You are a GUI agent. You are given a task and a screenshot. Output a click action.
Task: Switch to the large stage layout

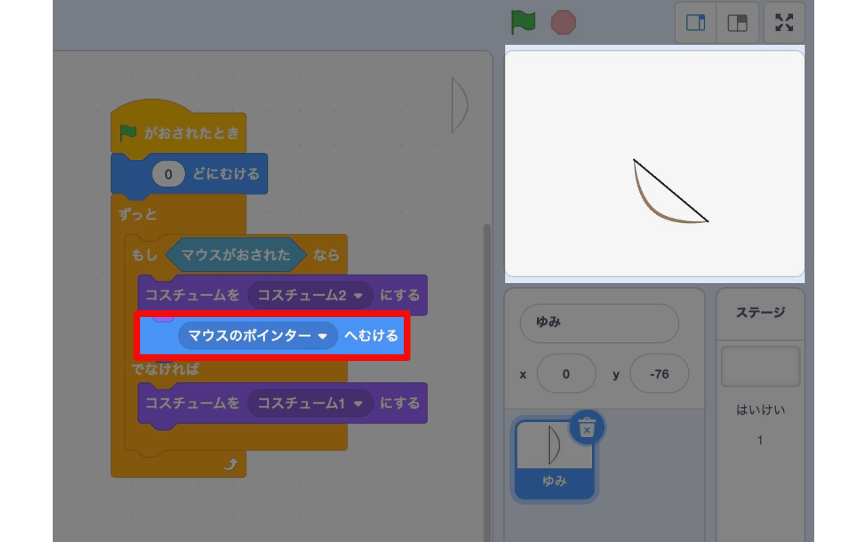[737, 22]
